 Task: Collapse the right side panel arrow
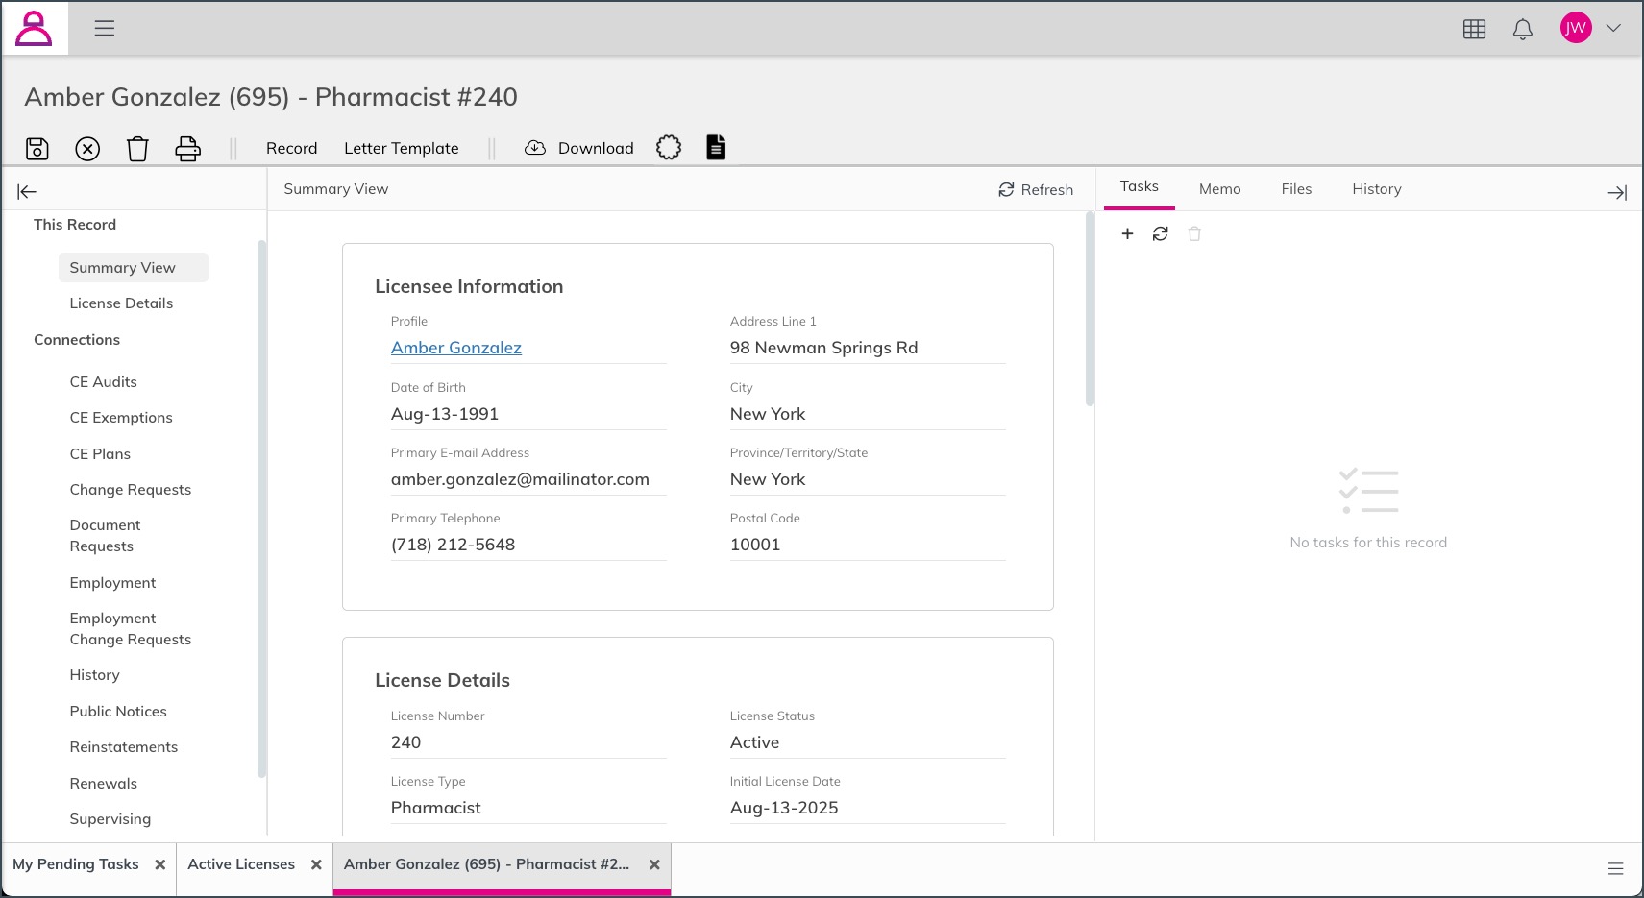[x=1617, y=192]
